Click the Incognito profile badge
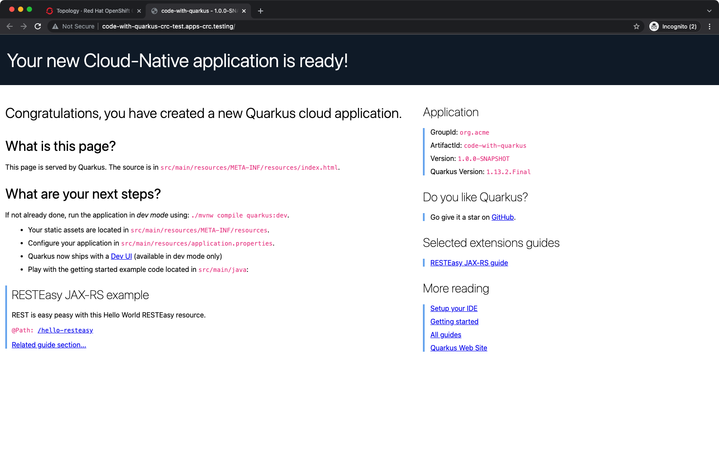719x453 pixels. tap(675, 26)
